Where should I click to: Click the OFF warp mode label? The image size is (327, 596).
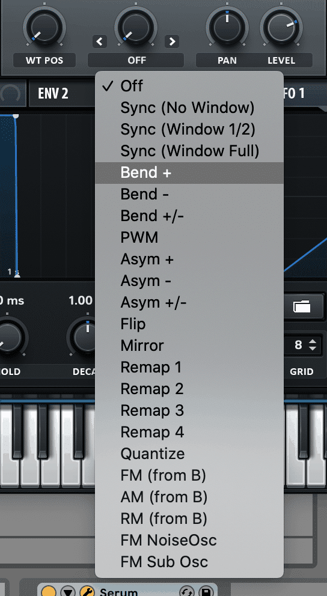click(136, 60)
